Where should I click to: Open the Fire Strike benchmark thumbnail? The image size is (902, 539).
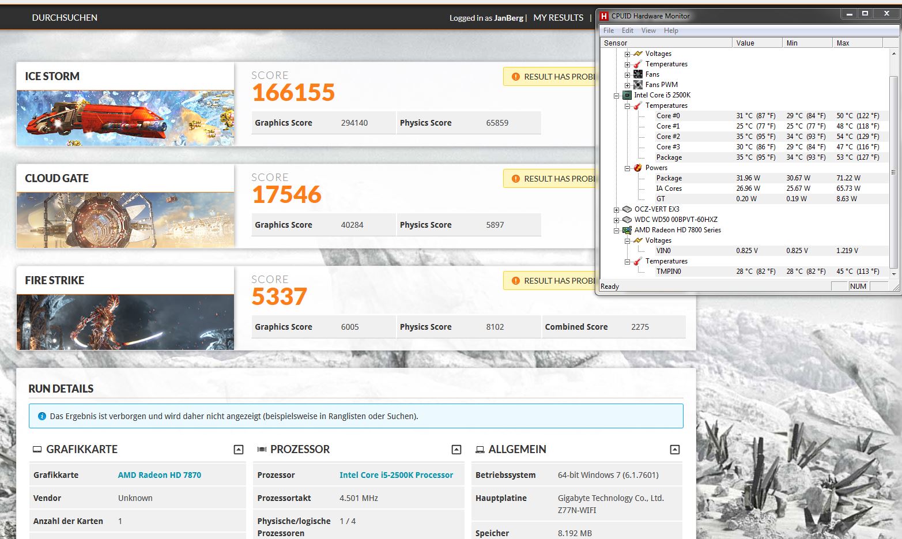pos(125,322)
